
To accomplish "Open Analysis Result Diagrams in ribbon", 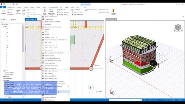I will point(51,12).
